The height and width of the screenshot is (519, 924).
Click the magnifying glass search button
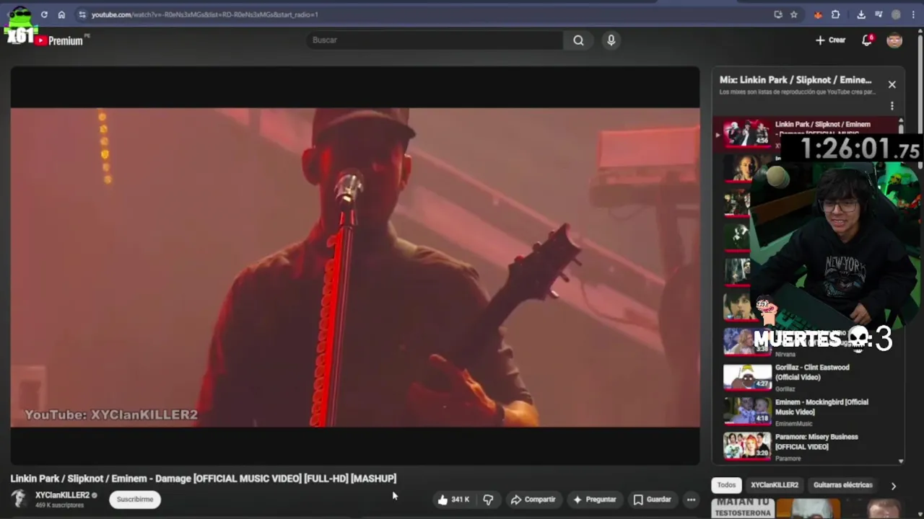tap(578, 40)
